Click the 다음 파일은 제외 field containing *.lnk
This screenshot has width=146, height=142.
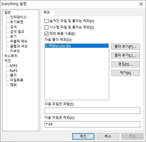(x=92, y=124)
